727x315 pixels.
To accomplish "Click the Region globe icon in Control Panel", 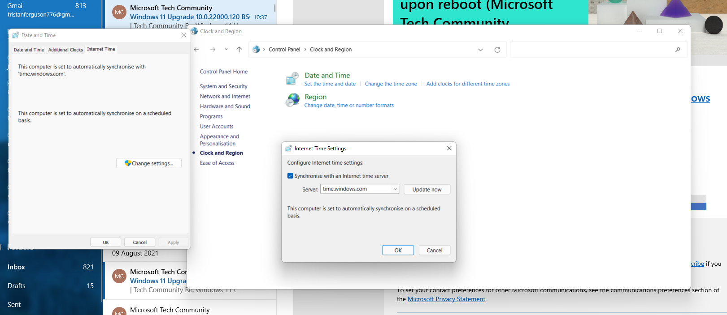I will [x=293, y=100].
